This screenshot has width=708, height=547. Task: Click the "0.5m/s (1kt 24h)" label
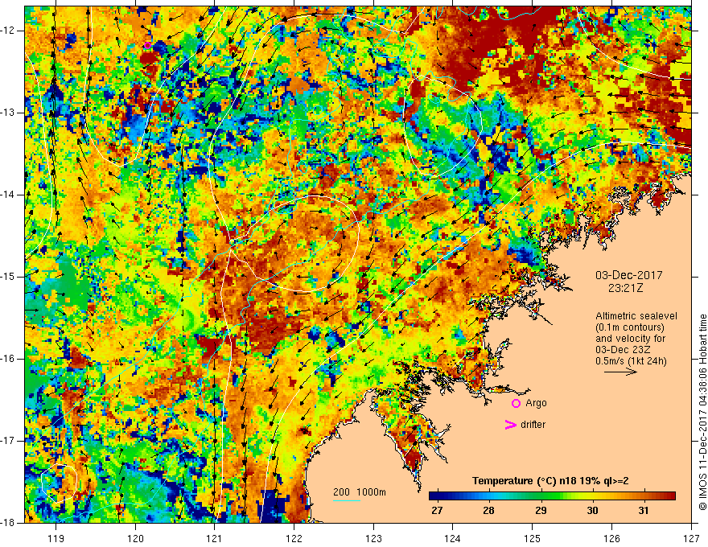[631, 361]
